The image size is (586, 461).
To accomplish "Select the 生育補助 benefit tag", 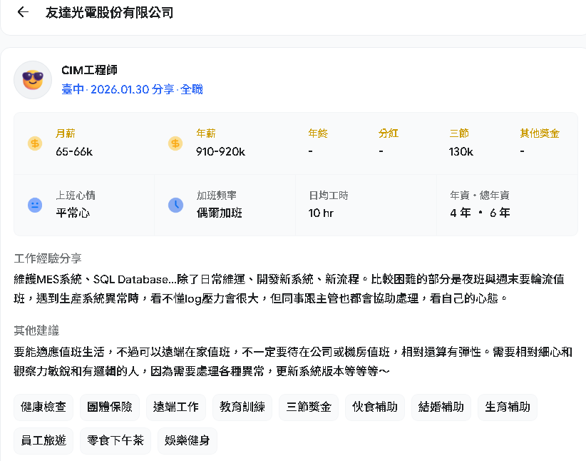I will [x=507, y=407].
